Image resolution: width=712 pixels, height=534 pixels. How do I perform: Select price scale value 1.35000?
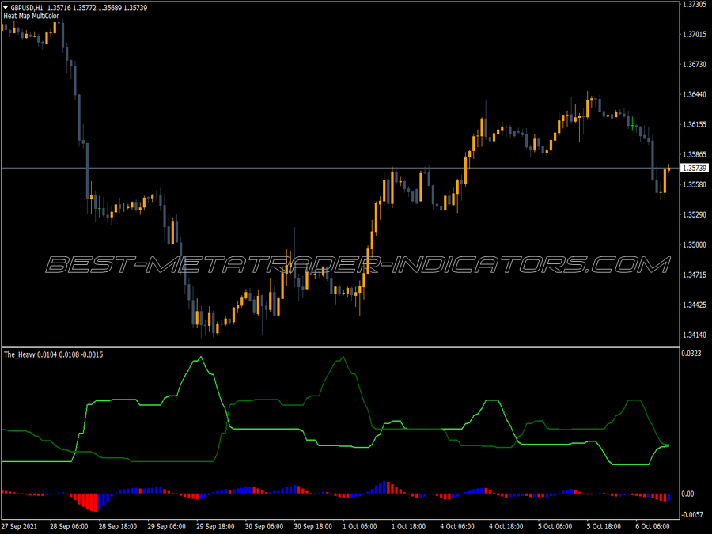(695, 244)
